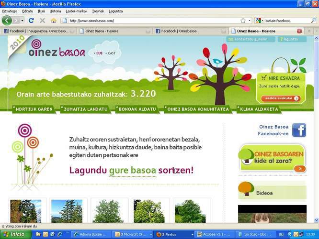The image size is (319, 239).
Task: Open the back/forward history dropdown
Action: tap(22, 21)
